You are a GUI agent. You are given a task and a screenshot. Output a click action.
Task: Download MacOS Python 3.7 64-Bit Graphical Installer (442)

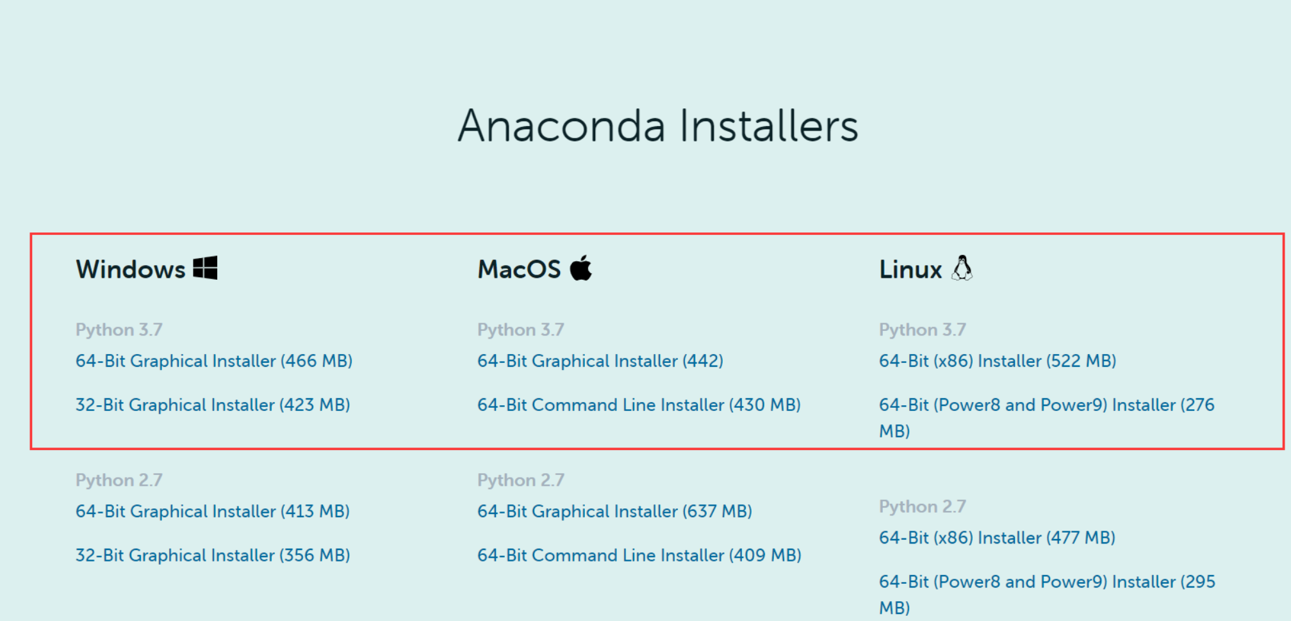coord(600,361)
